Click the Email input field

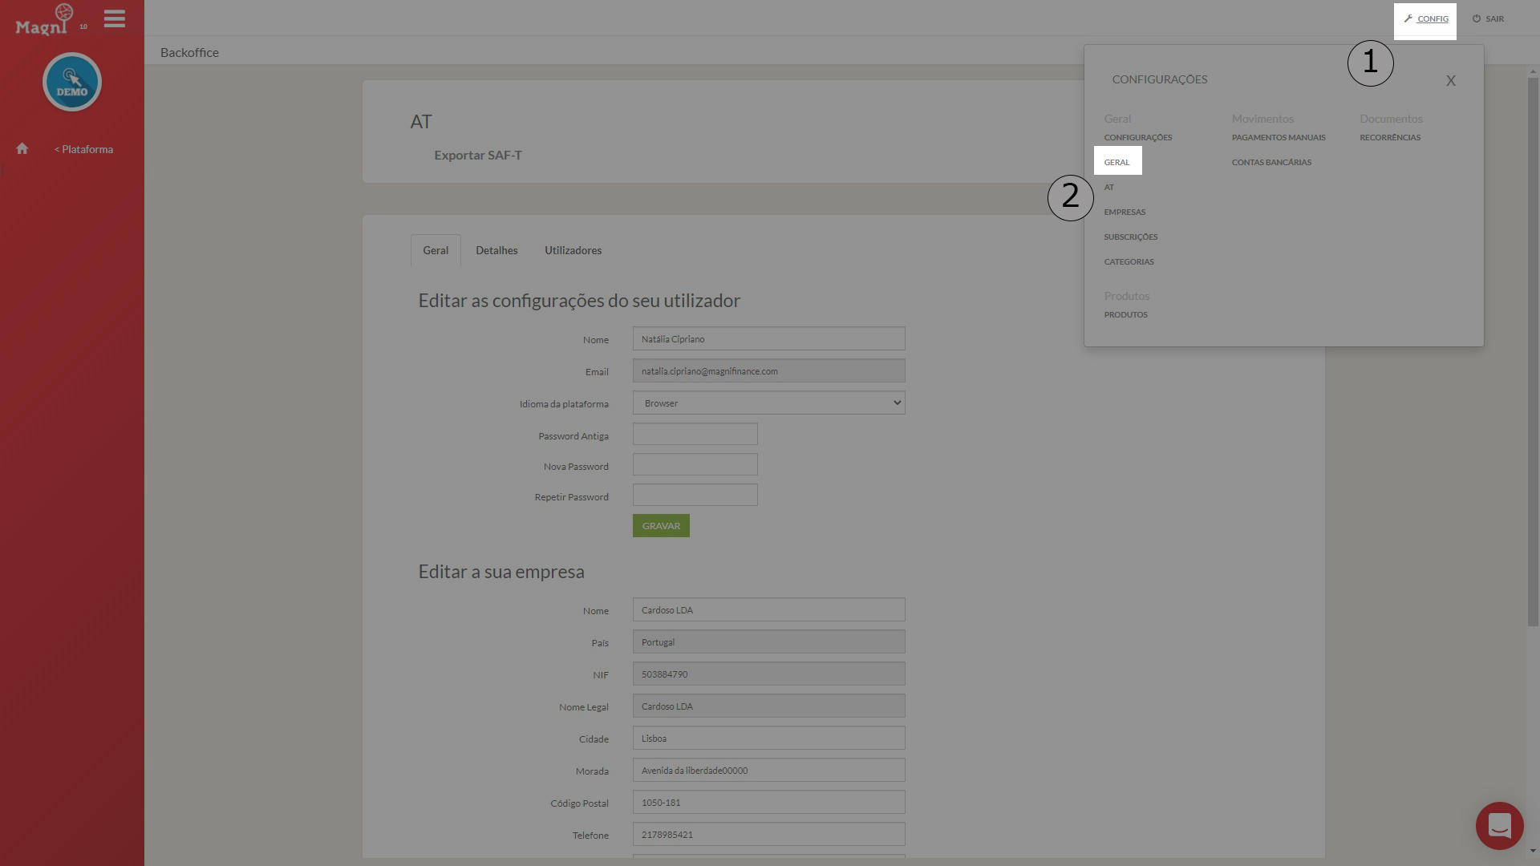pos(768,371)
